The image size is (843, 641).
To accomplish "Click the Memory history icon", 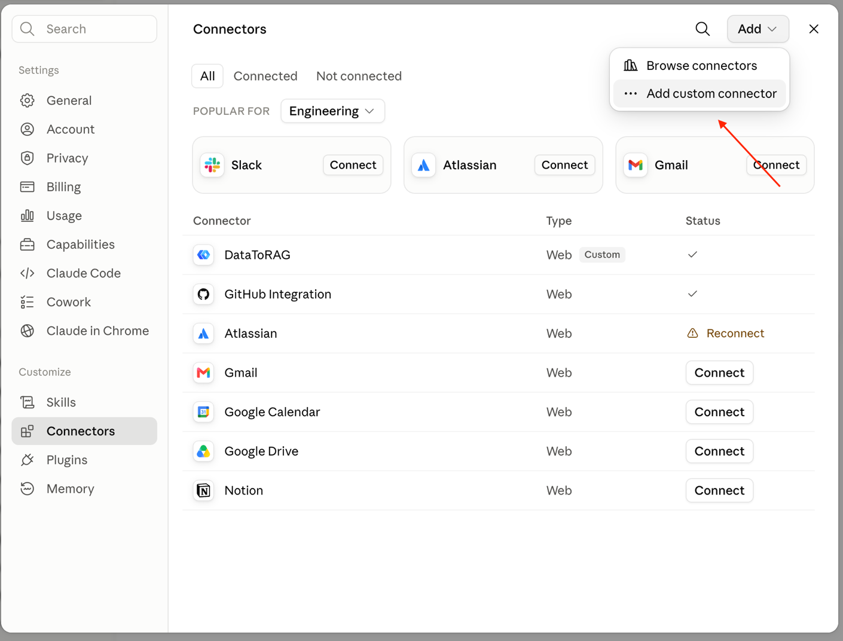I will [27, 489].
